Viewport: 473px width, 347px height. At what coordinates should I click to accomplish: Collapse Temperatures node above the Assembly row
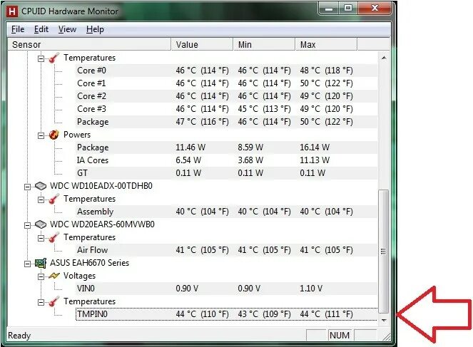41,200
